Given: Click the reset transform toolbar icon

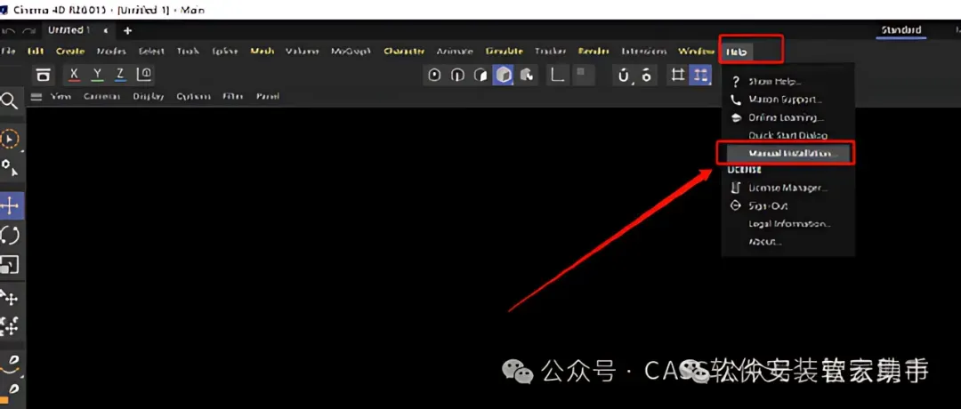Looking at the screenshot, I should (43, 75).
